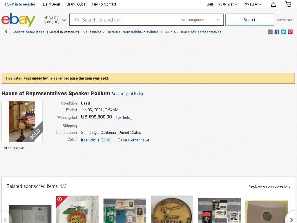Screen dimensions: 297x223
Task: Expand the Watchlist dropdown
Action: (228, 4)
